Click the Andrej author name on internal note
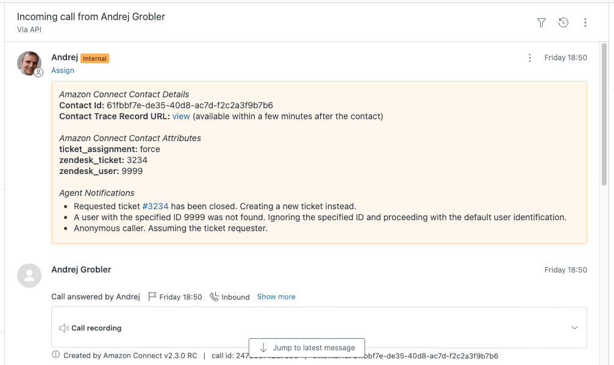 pos(64,57)
